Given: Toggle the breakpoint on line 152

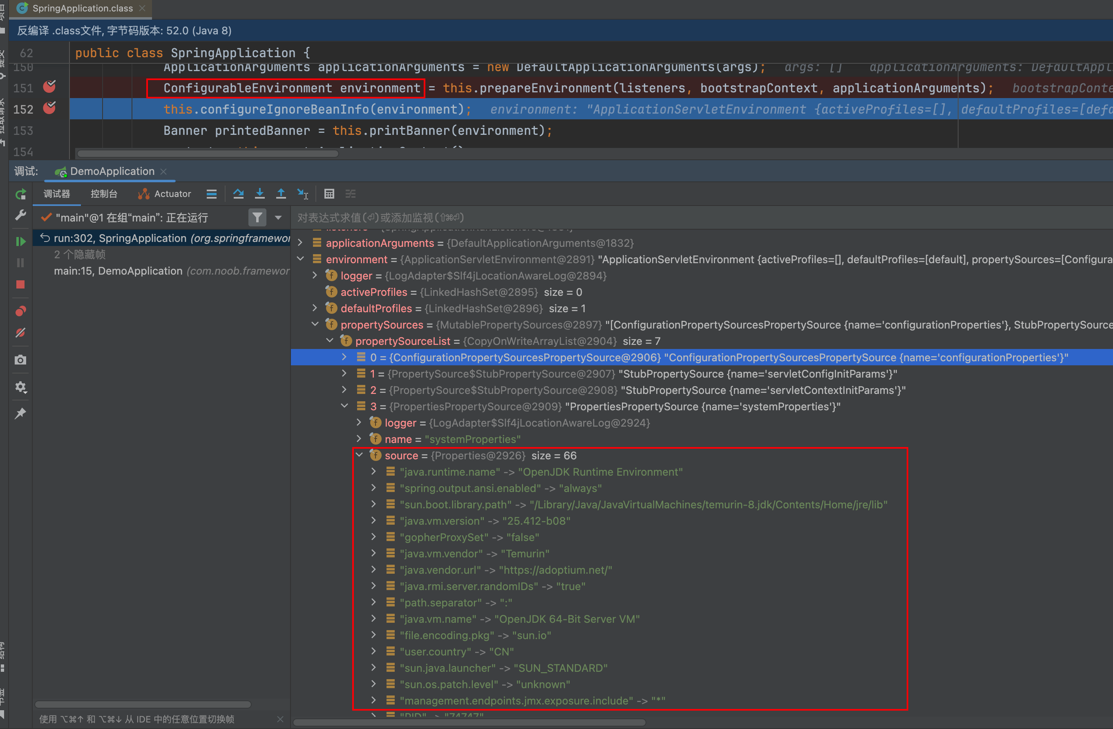Looking at the screenshot, I should pyautogui.click(x=49, y=108).
